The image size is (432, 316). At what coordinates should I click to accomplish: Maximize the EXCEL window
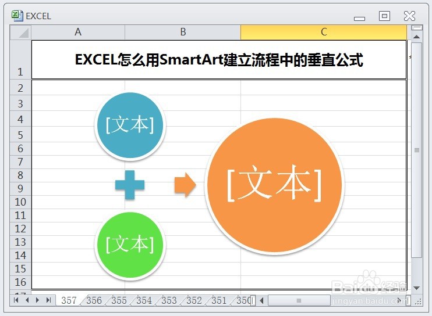384,16
